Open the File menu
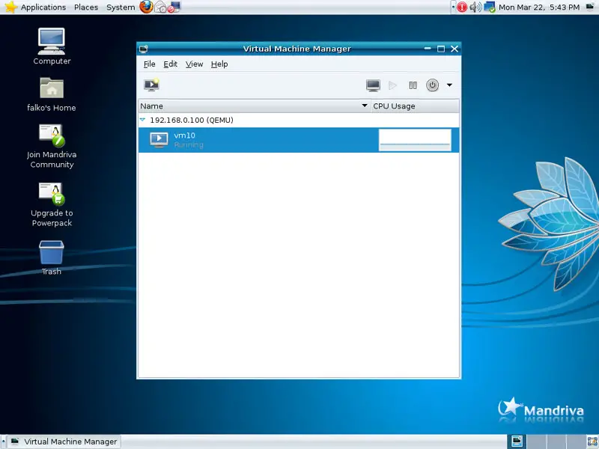The width and height of the screenshot is (599, 449). (x=149, y=64)
